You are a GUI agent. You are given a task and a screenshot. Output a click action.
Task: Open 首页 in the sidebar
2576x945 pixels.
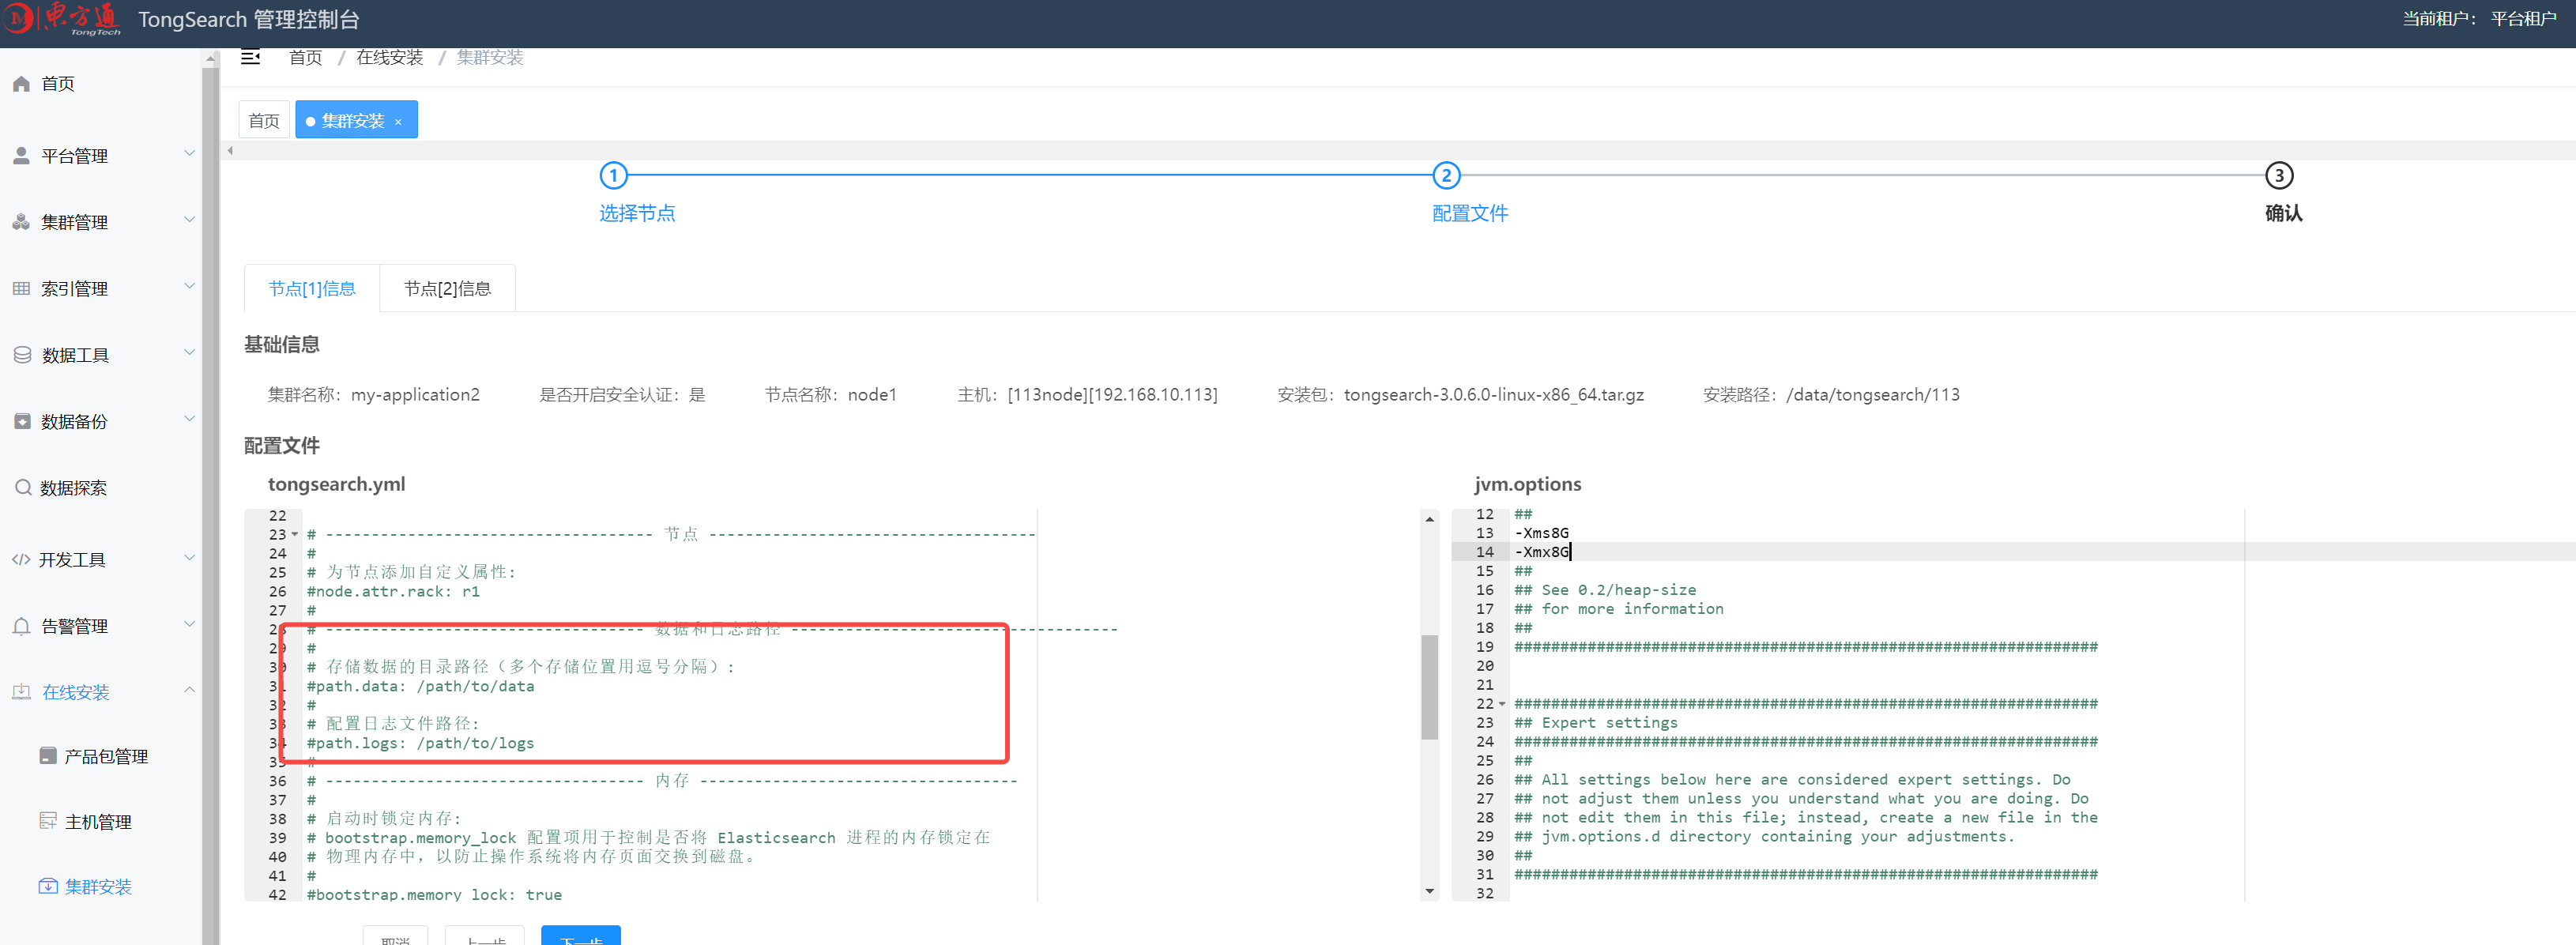pyautogui.click(x=58, y=84)
